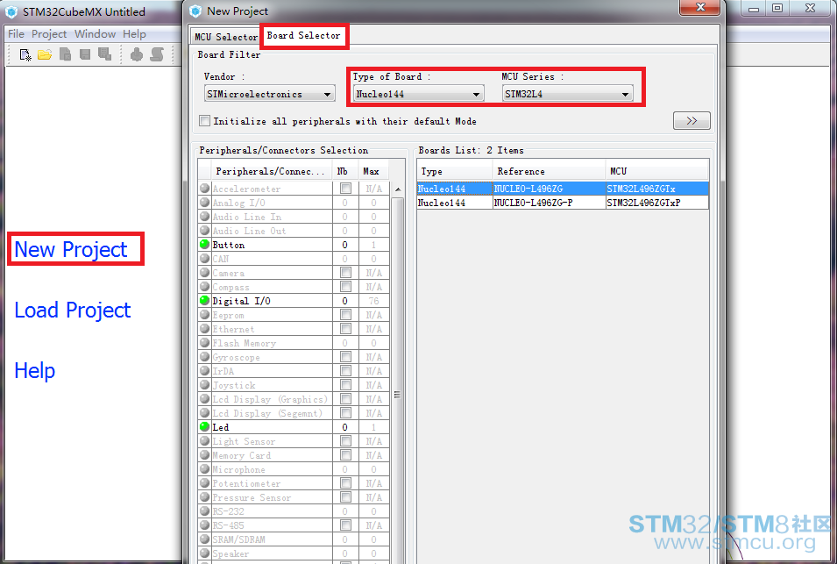
Task: Select the NUCLEO-L496ZG-P board row
Action: (x=563, y=203)
